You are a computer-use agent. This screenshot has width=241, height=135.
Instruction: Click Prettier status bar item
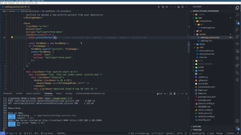230,133
